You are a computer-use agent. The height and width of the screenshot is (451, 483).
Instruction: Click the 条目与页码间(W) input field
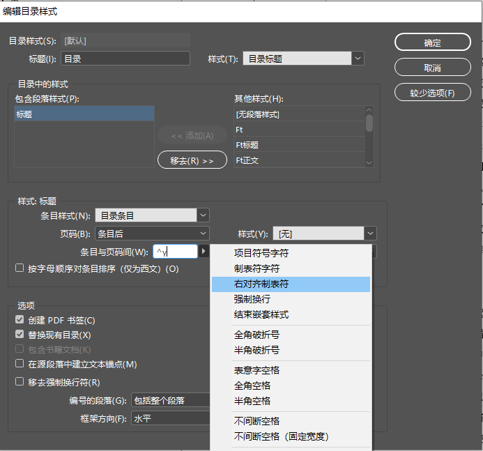(175, 252)
